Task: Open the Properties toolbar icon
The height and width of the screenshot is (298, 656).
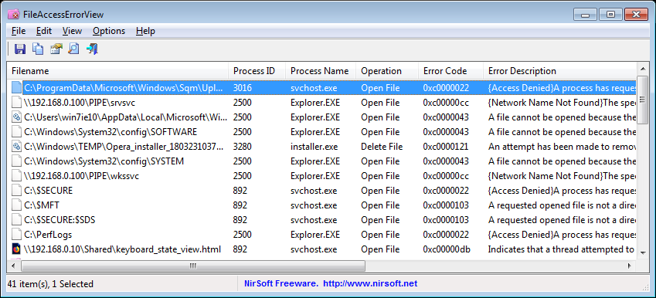Action: tap(56, 49)
